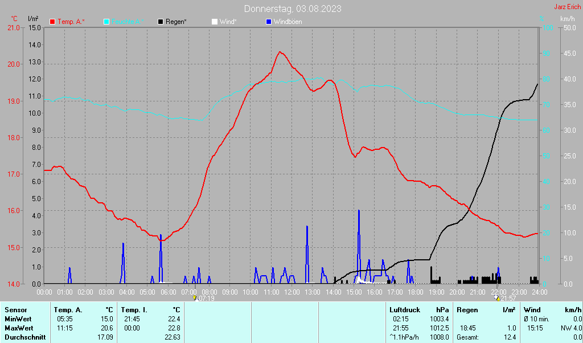Click the '21:45' indoor minimum time

pyautogui.click(x=132, y=319)
